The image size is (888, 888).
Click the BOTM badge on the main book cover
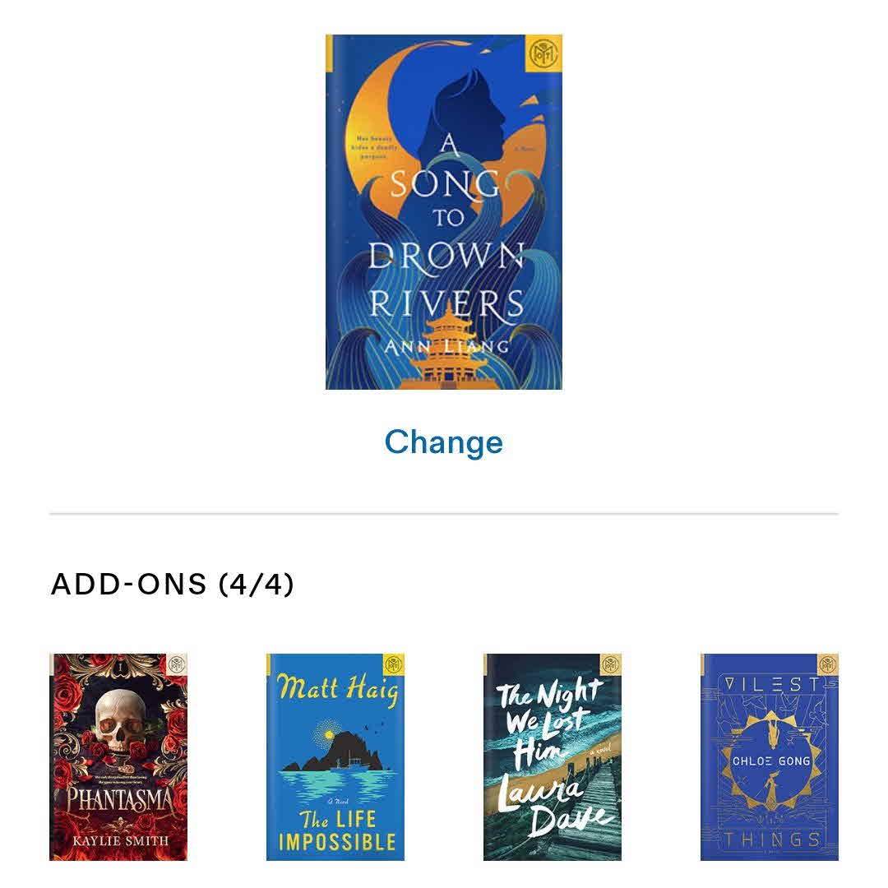(x=543, y=53)
